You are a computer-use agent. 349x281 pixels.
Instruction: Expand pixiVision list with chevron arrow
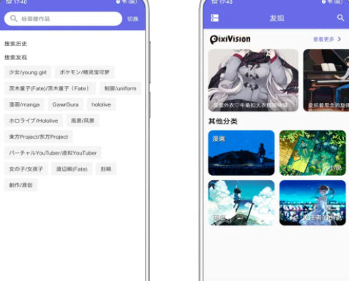pos(339,39)
